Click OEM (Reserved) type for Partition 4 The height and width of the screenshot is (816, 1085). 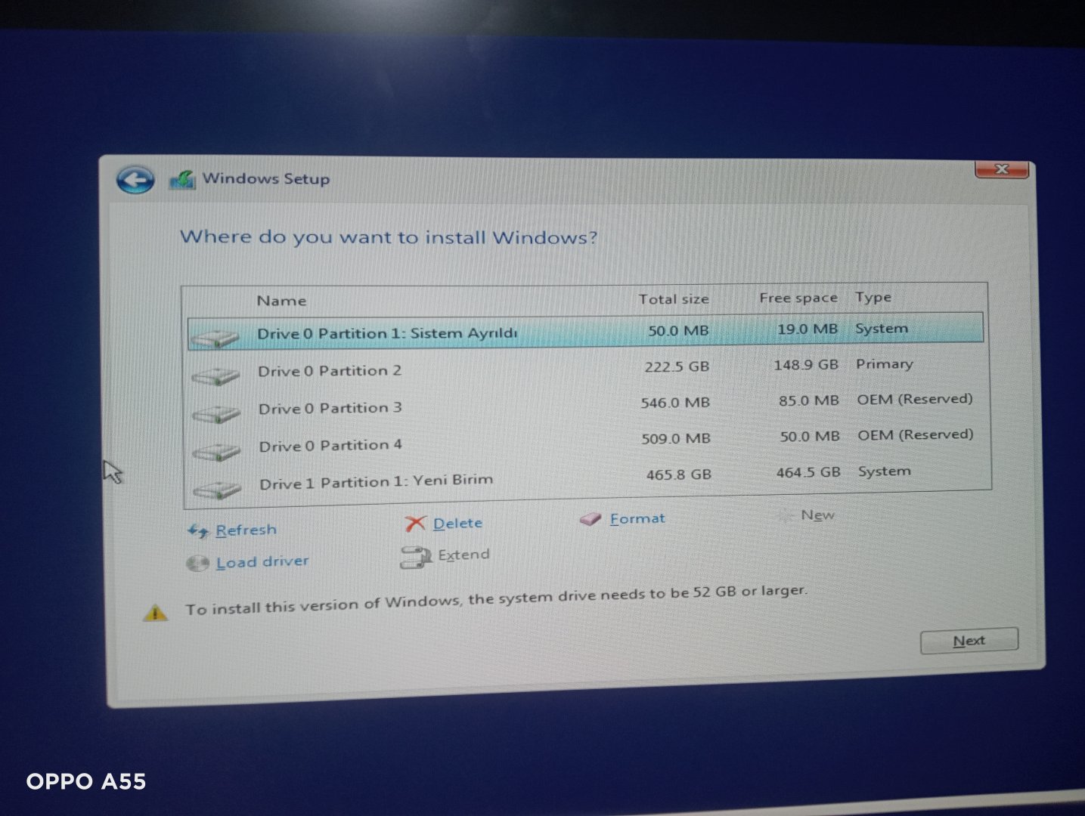916,434
